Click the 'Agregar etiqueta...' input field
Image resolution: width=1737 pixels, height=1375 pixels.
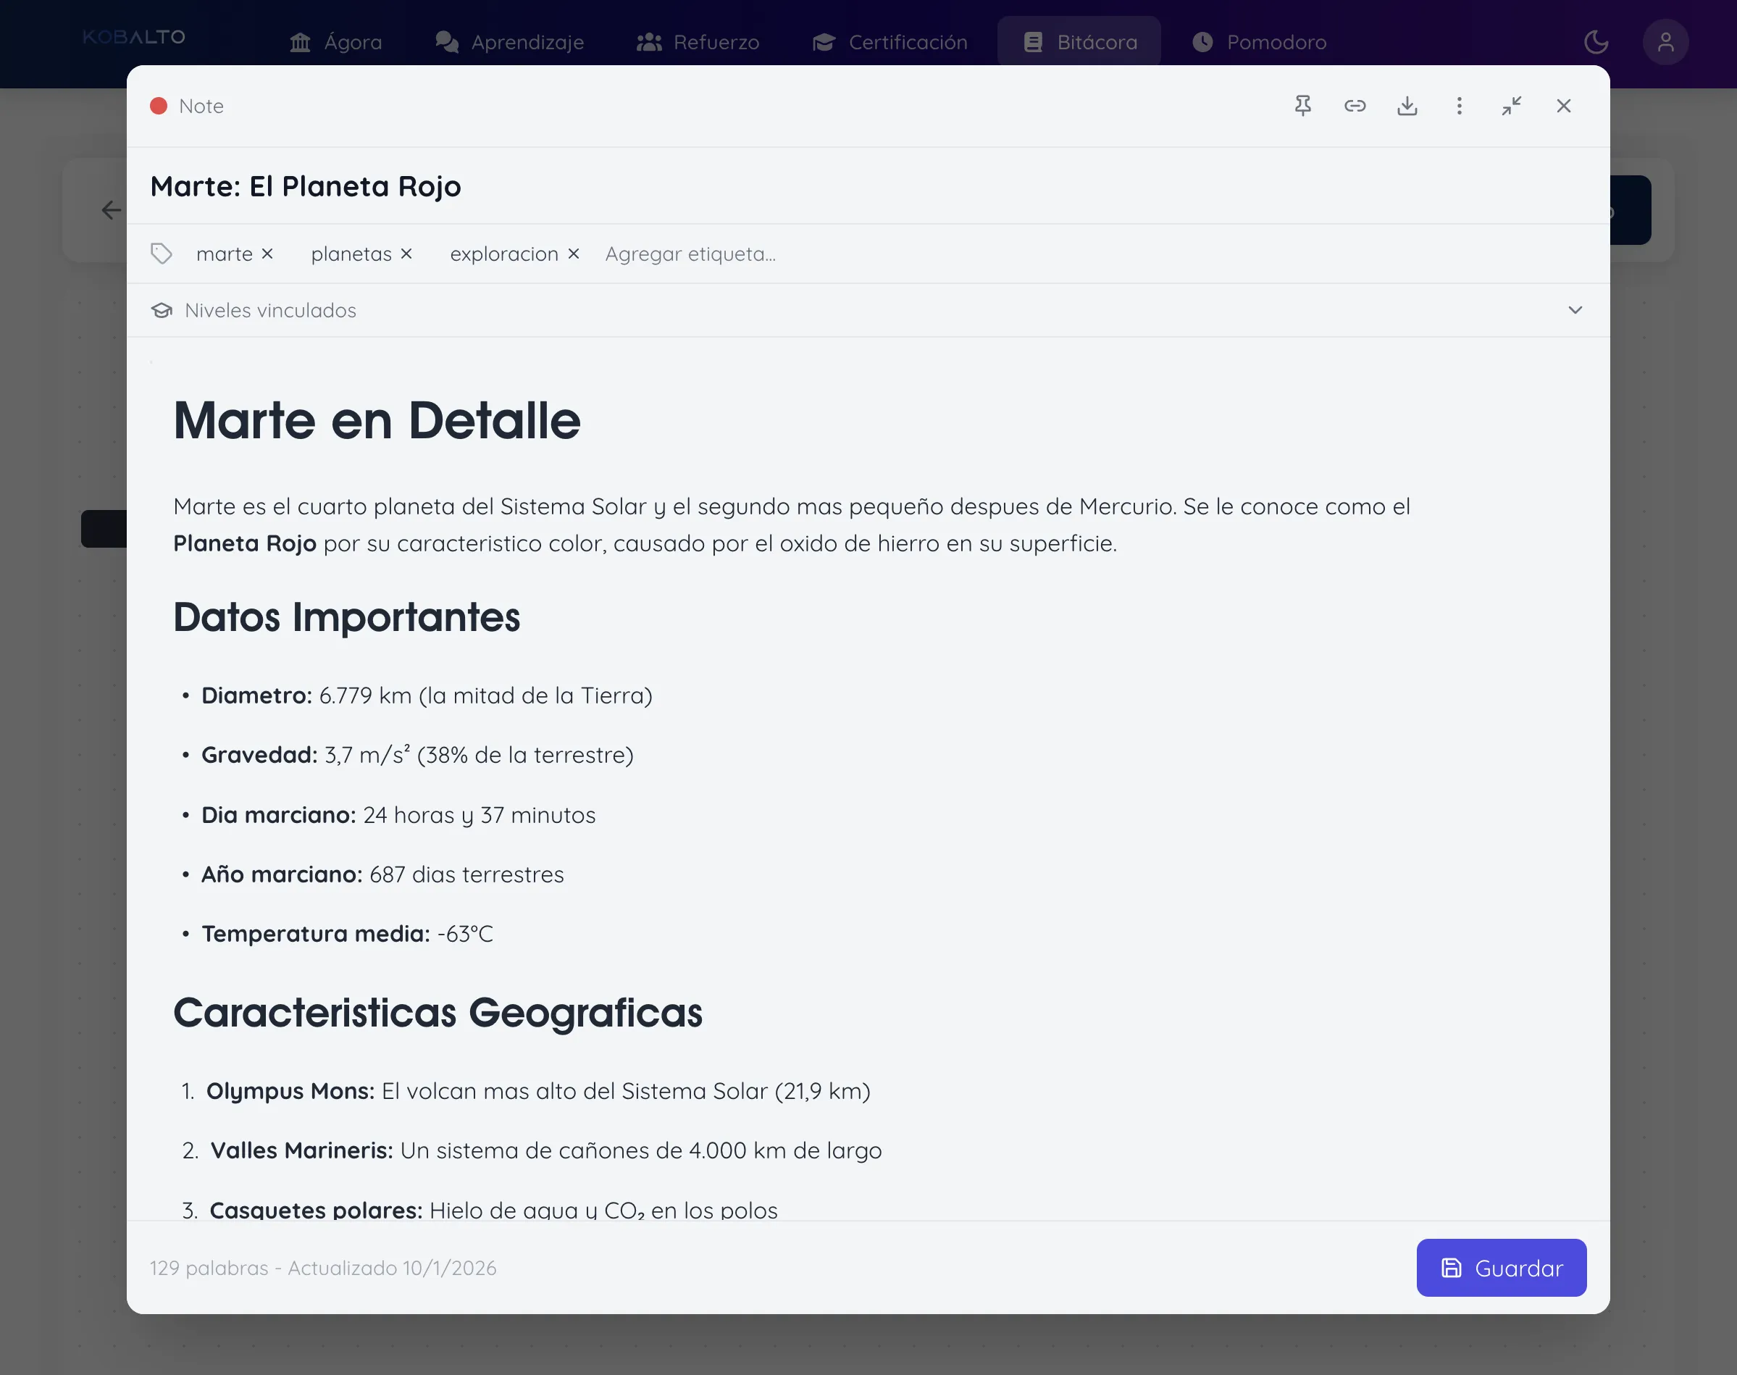coord(690,254)
